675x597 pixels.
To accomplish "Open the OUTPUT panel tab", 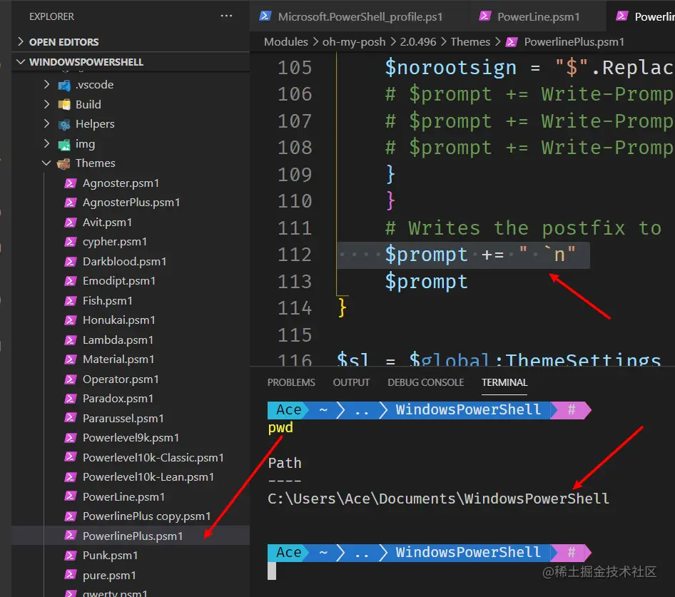I will [x=351, y=382].
